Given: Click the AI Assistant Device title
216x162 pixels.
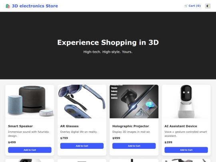Looking at the screenshot, I should (x=181, y=126).
